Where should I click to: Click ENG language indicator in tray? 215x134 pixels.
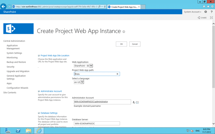198,131
